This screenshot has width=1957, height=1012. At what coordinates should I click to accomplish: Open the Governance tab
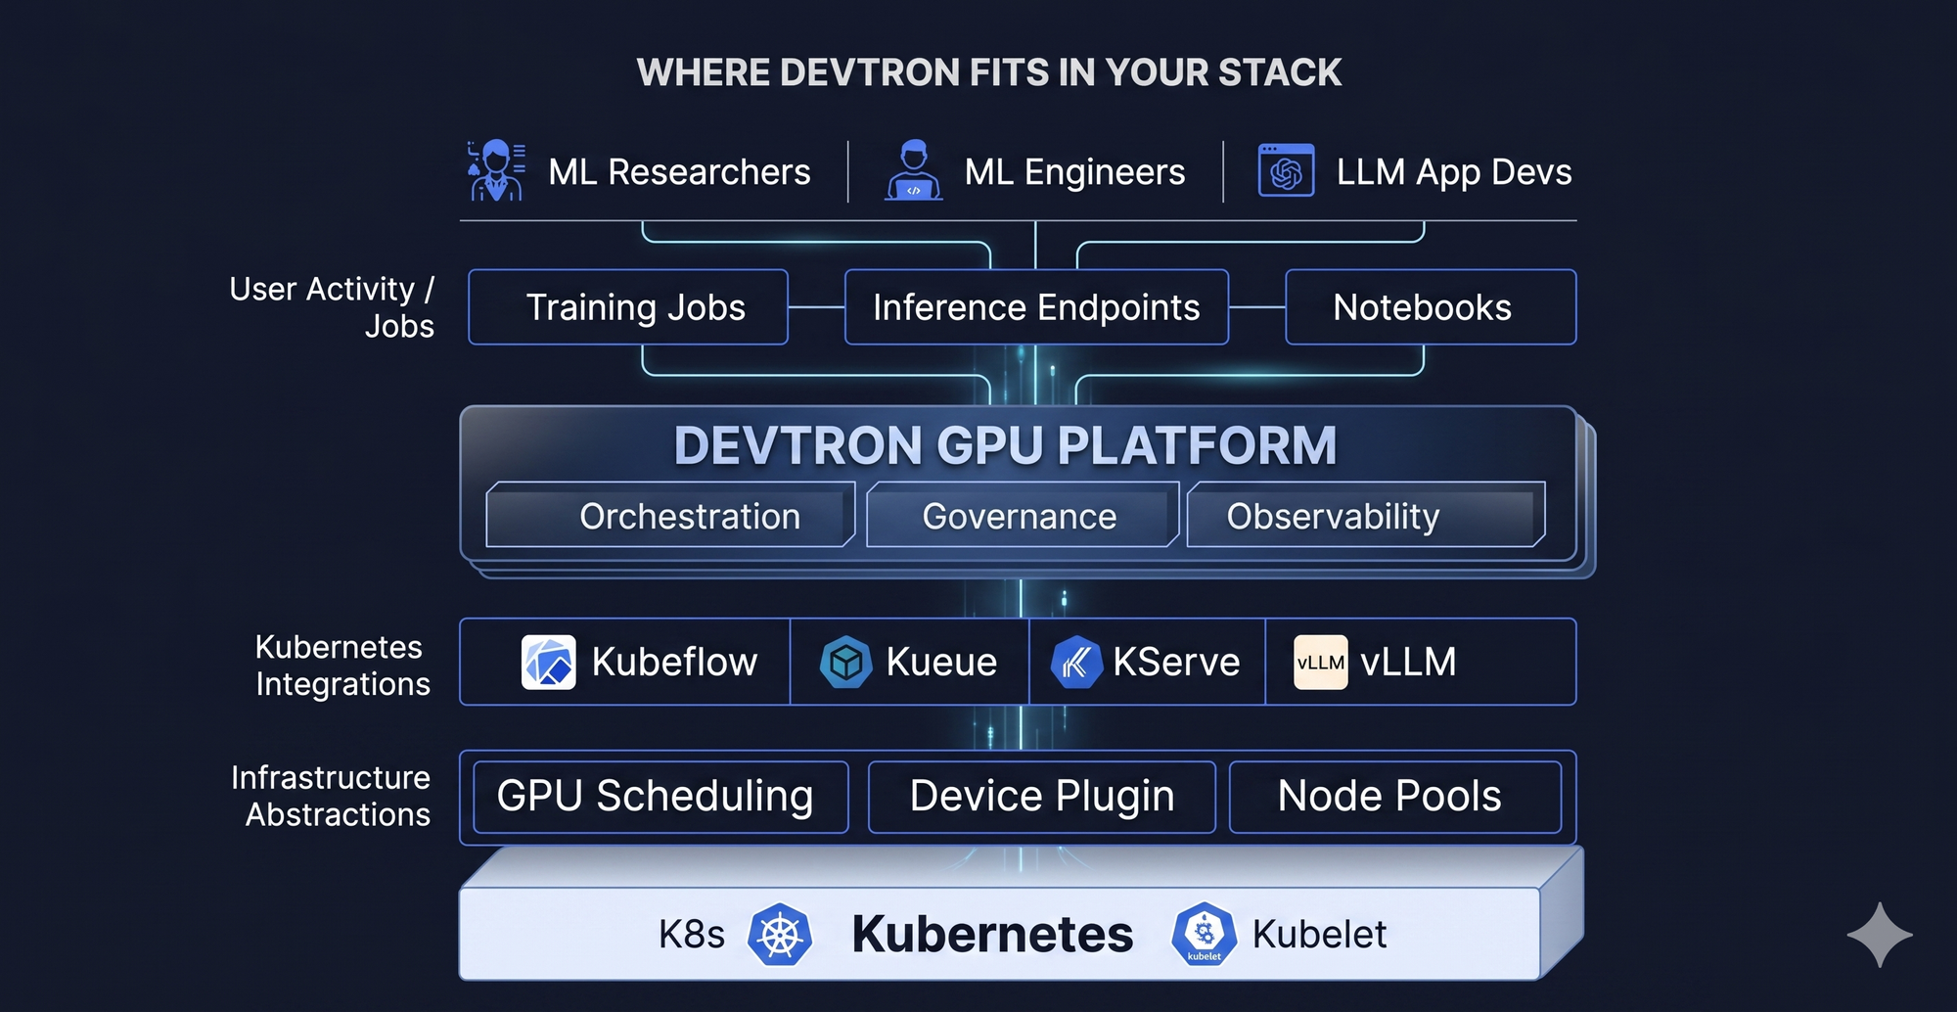(1023, 515)
